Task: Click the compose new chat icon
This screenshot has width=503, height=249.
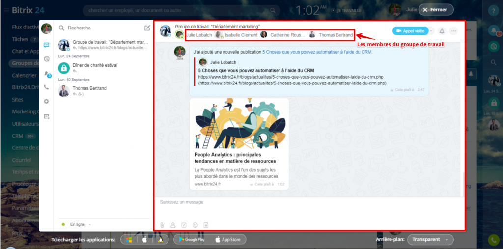Action: click(x=147, y=28)
